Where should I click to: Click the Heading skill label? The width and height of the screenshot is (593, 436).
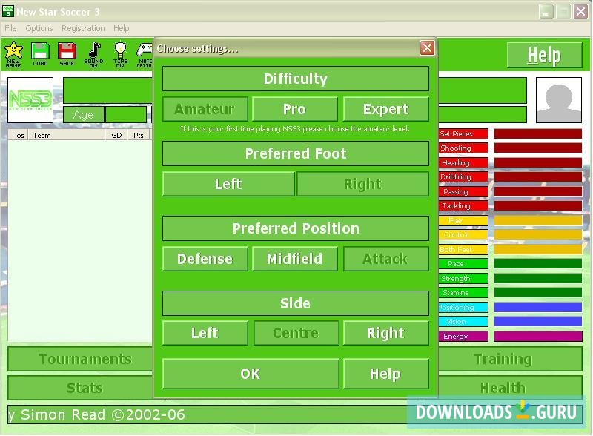pyautogui.click(x=463, y=162)
